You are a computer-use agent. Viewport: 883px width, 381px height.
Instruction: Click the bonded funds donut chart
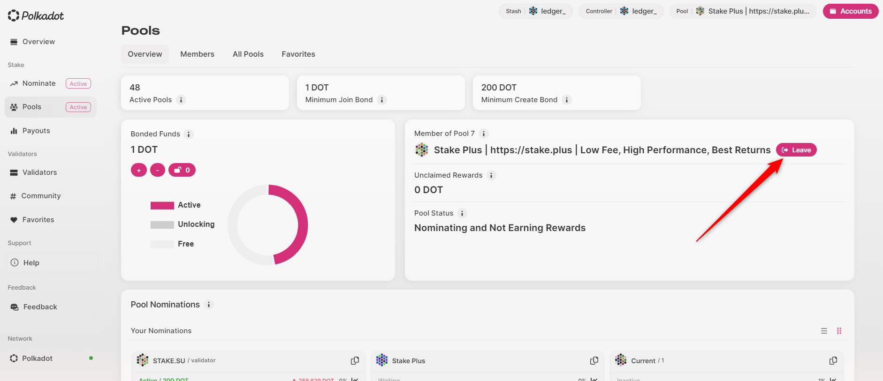coord(267,225)
